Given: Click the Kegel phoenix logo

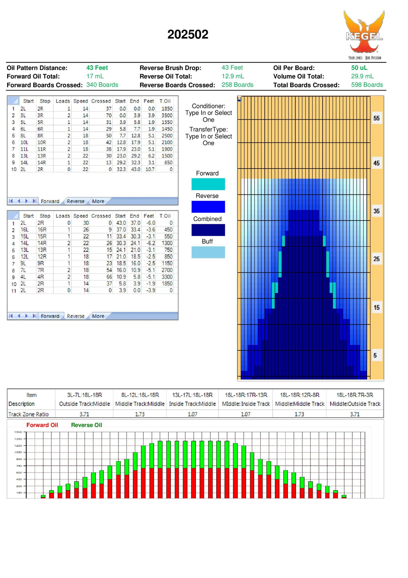Looking at the screenshot, I should pos(364,35).
